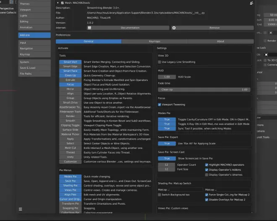Open the hamburger menu at bottom left
Image resolution: width=277 pixels, height=221 pixels.
[20, 209]
